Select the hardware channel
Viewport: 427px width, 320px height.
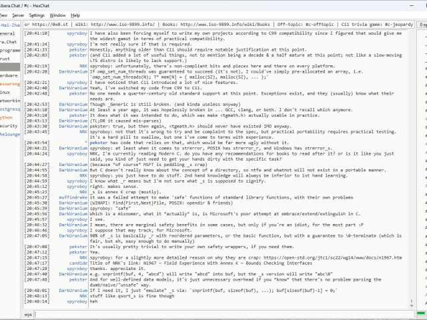coord(9,76)
